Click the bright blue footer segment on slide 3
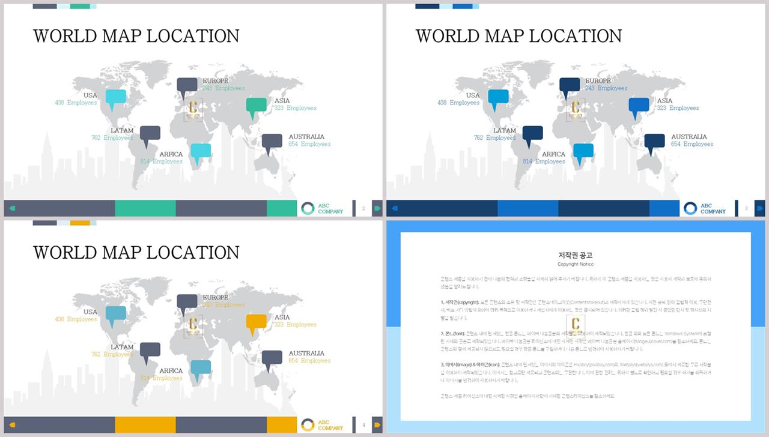The height and width of the screenshot is (437, 769). [x=527, y=208]
